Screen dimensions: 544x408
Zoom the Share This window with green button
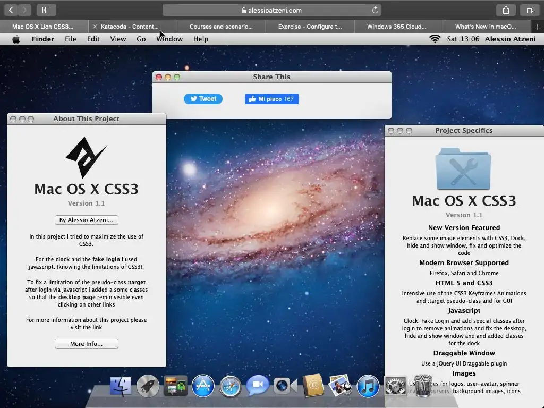click(x=177, y=77)
